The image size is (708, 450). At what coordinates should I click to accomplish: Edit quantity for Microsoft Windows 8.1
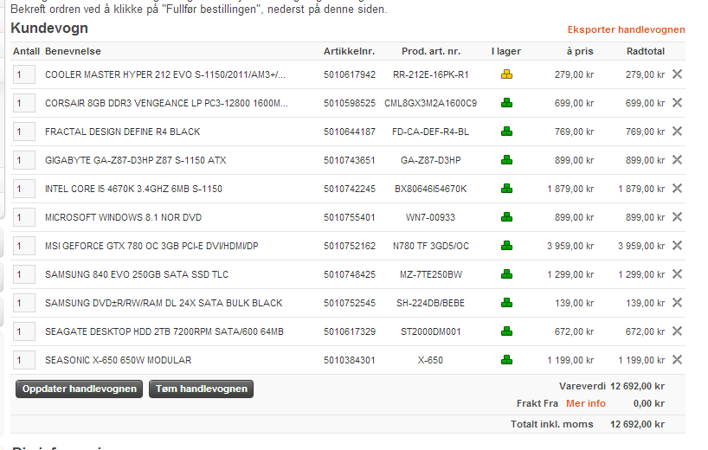(24, 217)
